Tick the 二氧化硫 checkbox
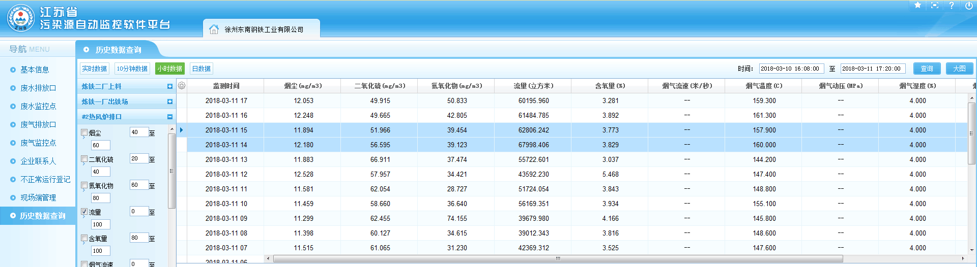Viewport: 977px width, 267px height. [84, 159]
